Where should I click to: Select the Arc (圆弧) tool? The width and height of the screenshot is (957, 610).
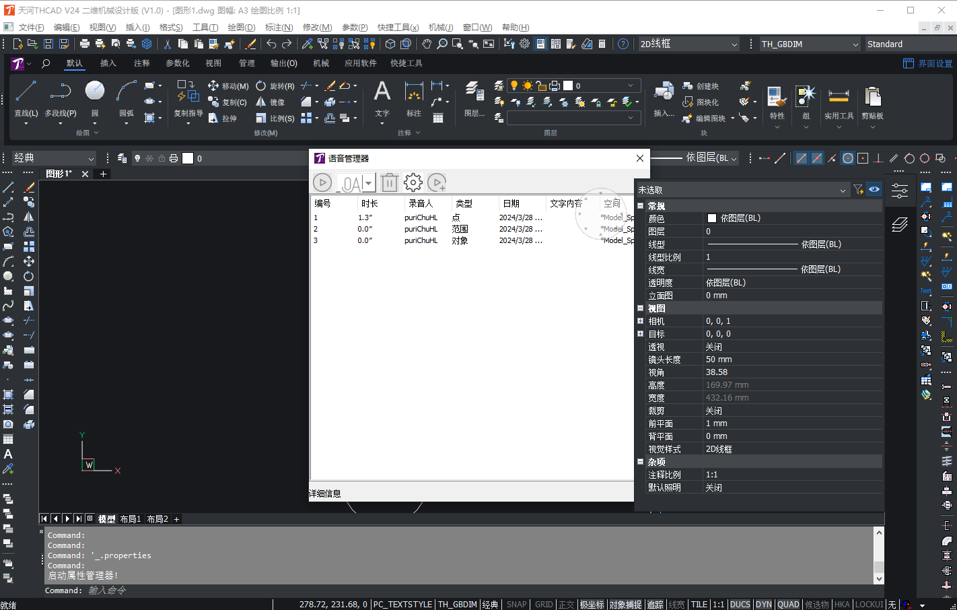tap(127, 98)
